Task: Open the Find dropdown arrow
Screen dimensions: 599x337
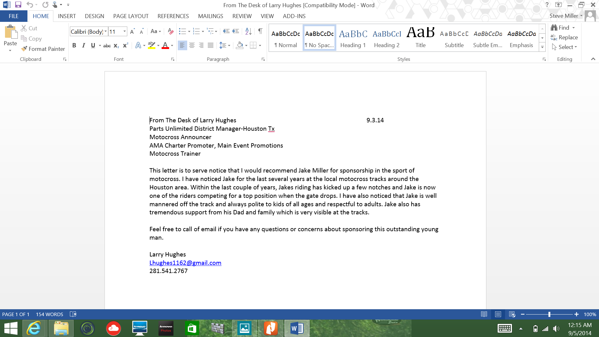Action: (573, 28)
